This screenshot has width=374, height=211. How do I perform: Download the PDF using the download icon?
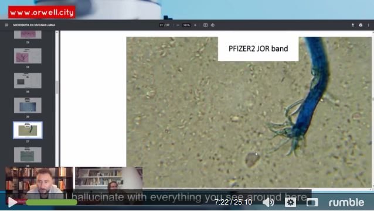[353, 25]
